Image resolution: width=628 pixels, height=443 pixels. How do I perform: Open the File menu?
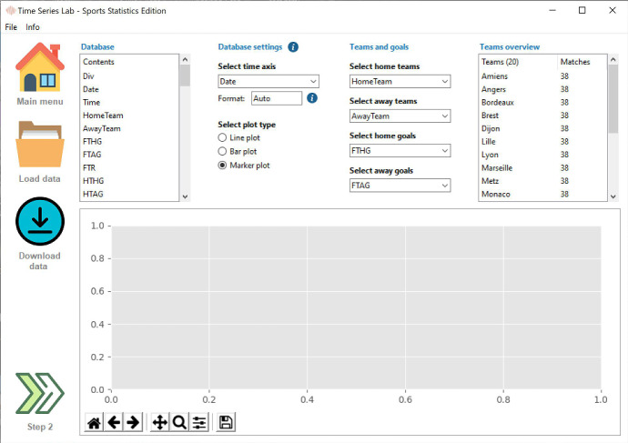(x=11, y=27)
